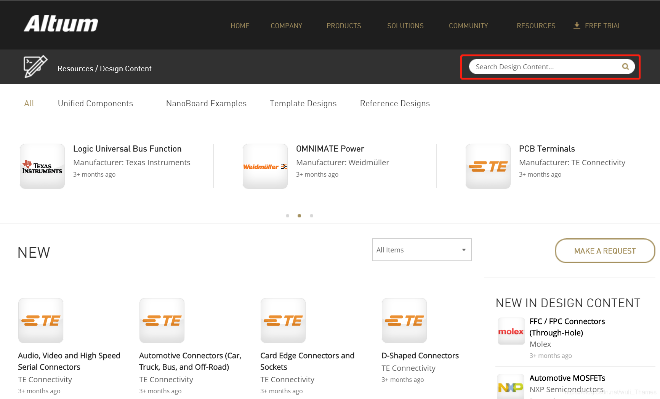Open the PRODUCTS menu
The height and width of the screenshot is (399, 660).
[x=344, y=26]
